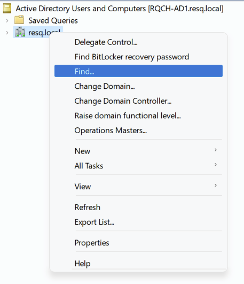244x284 pixels.
Task: Click the Active Directory Users and Computers root icon
Action: pyautogui.click(x=7, y=9)
